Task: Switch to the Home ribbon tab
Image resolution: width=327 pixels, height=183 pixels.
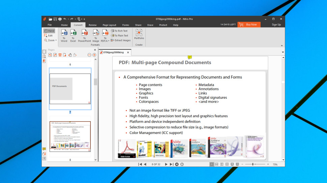Action: [x=64, y=25]
